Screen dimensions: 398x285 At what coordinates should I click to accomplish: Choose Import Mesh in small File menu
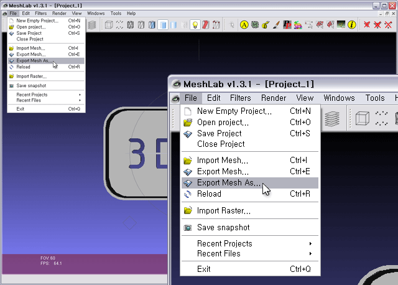click(46, 49)
